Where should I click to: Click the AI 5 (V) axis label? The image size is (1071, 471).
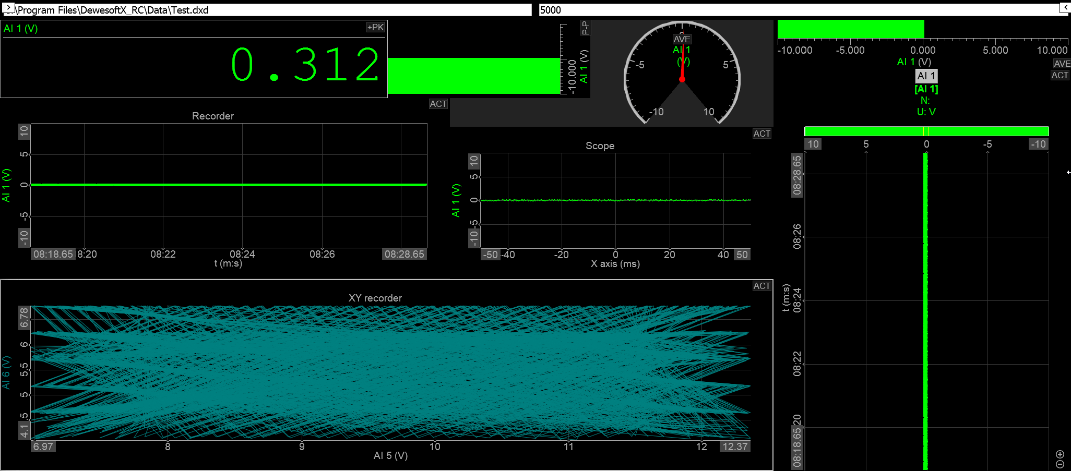[390, 455]
